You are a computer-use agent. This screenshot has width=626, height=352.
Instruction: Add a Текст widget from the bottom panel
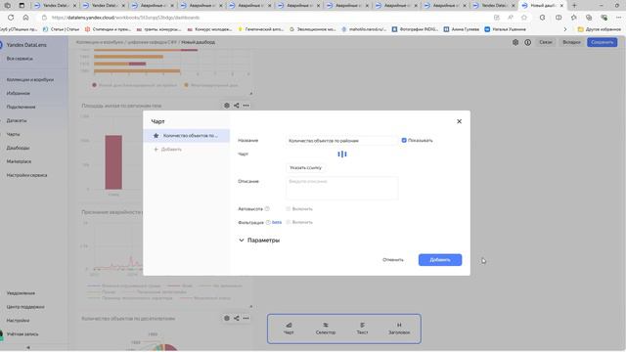[362, 329]
